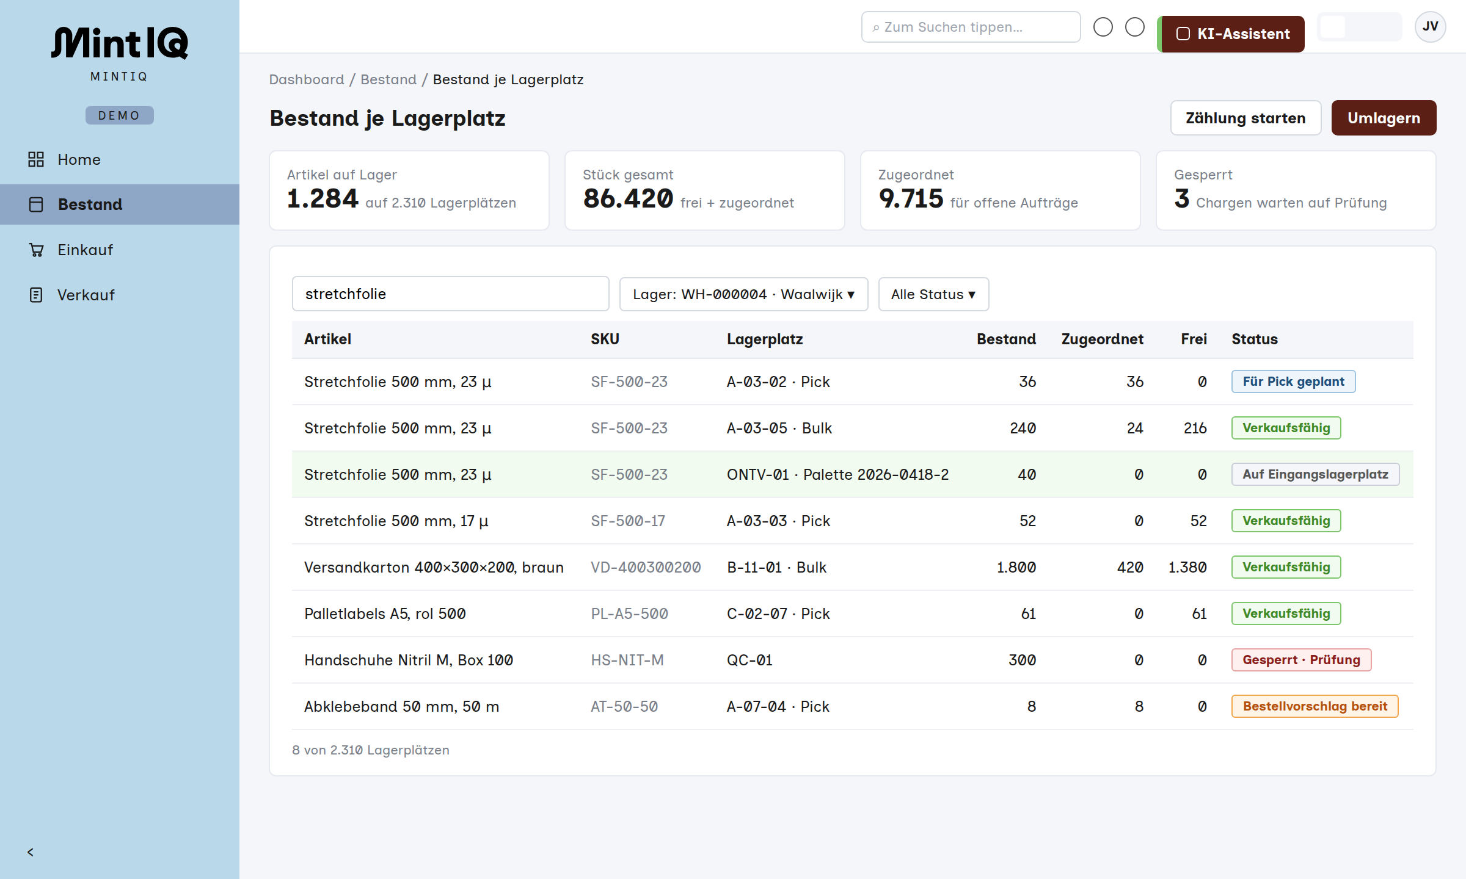Go to Einkauf in the sidebar
The width and height of the screenshot is (1466, 879).
point(120,250)
